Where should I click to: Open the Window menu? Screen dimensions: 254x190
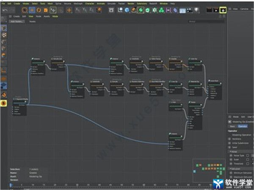point(163,3)
